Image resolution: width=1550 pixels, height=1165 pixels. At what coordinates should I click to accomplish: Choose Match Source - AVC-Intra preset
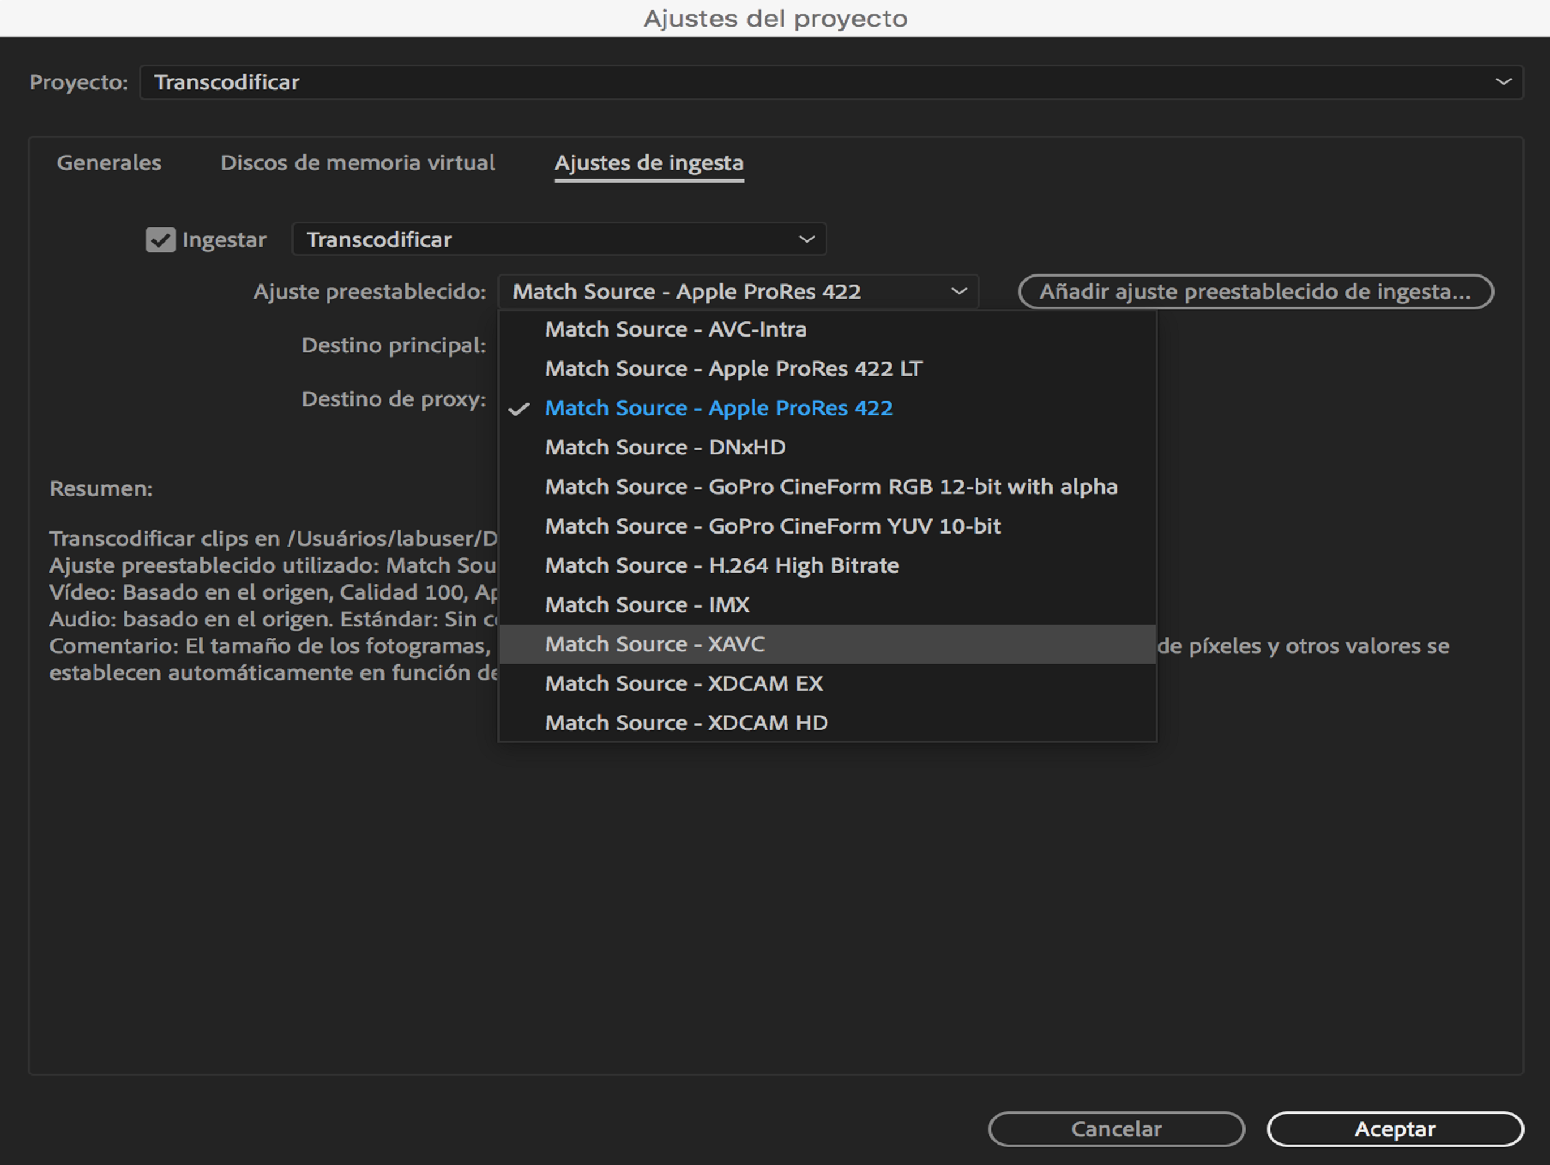[x=676, y=329]
